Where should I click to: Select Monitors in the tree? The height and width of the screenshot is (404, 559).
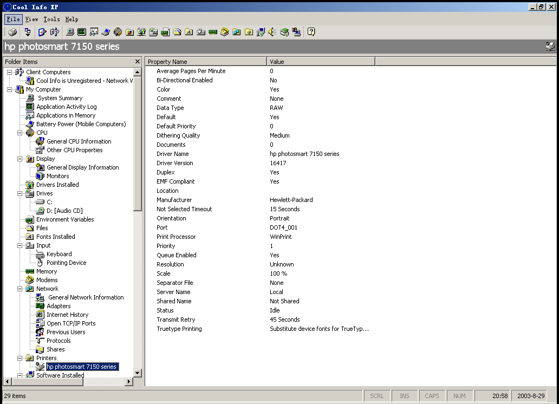(58, 176)
